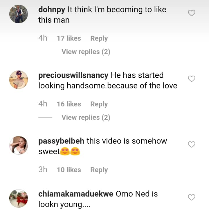Expand replies under preciouswillsnancy's comment
Screen dimensions: 209x212
click(x=86, y=117)
